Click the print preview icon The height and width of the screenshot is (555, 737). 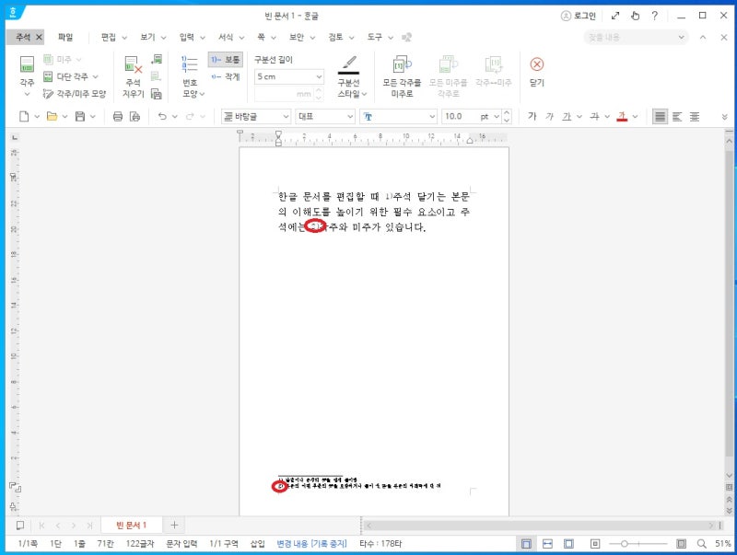[x=135, y=117]
